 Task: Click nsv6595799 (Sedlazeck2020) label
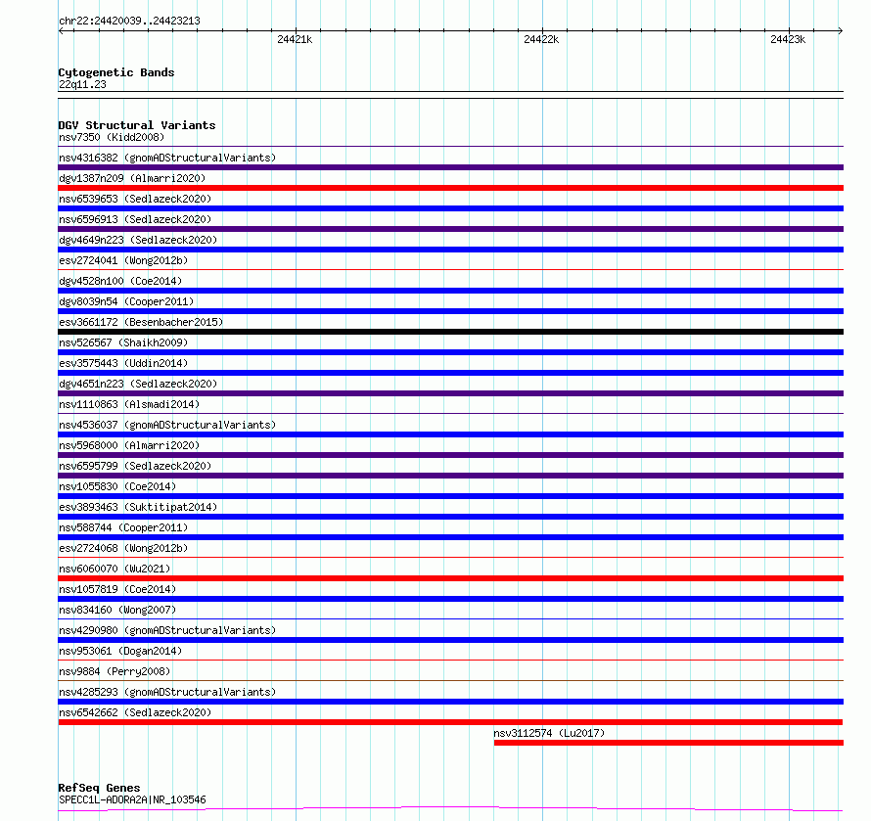(135, 466)
